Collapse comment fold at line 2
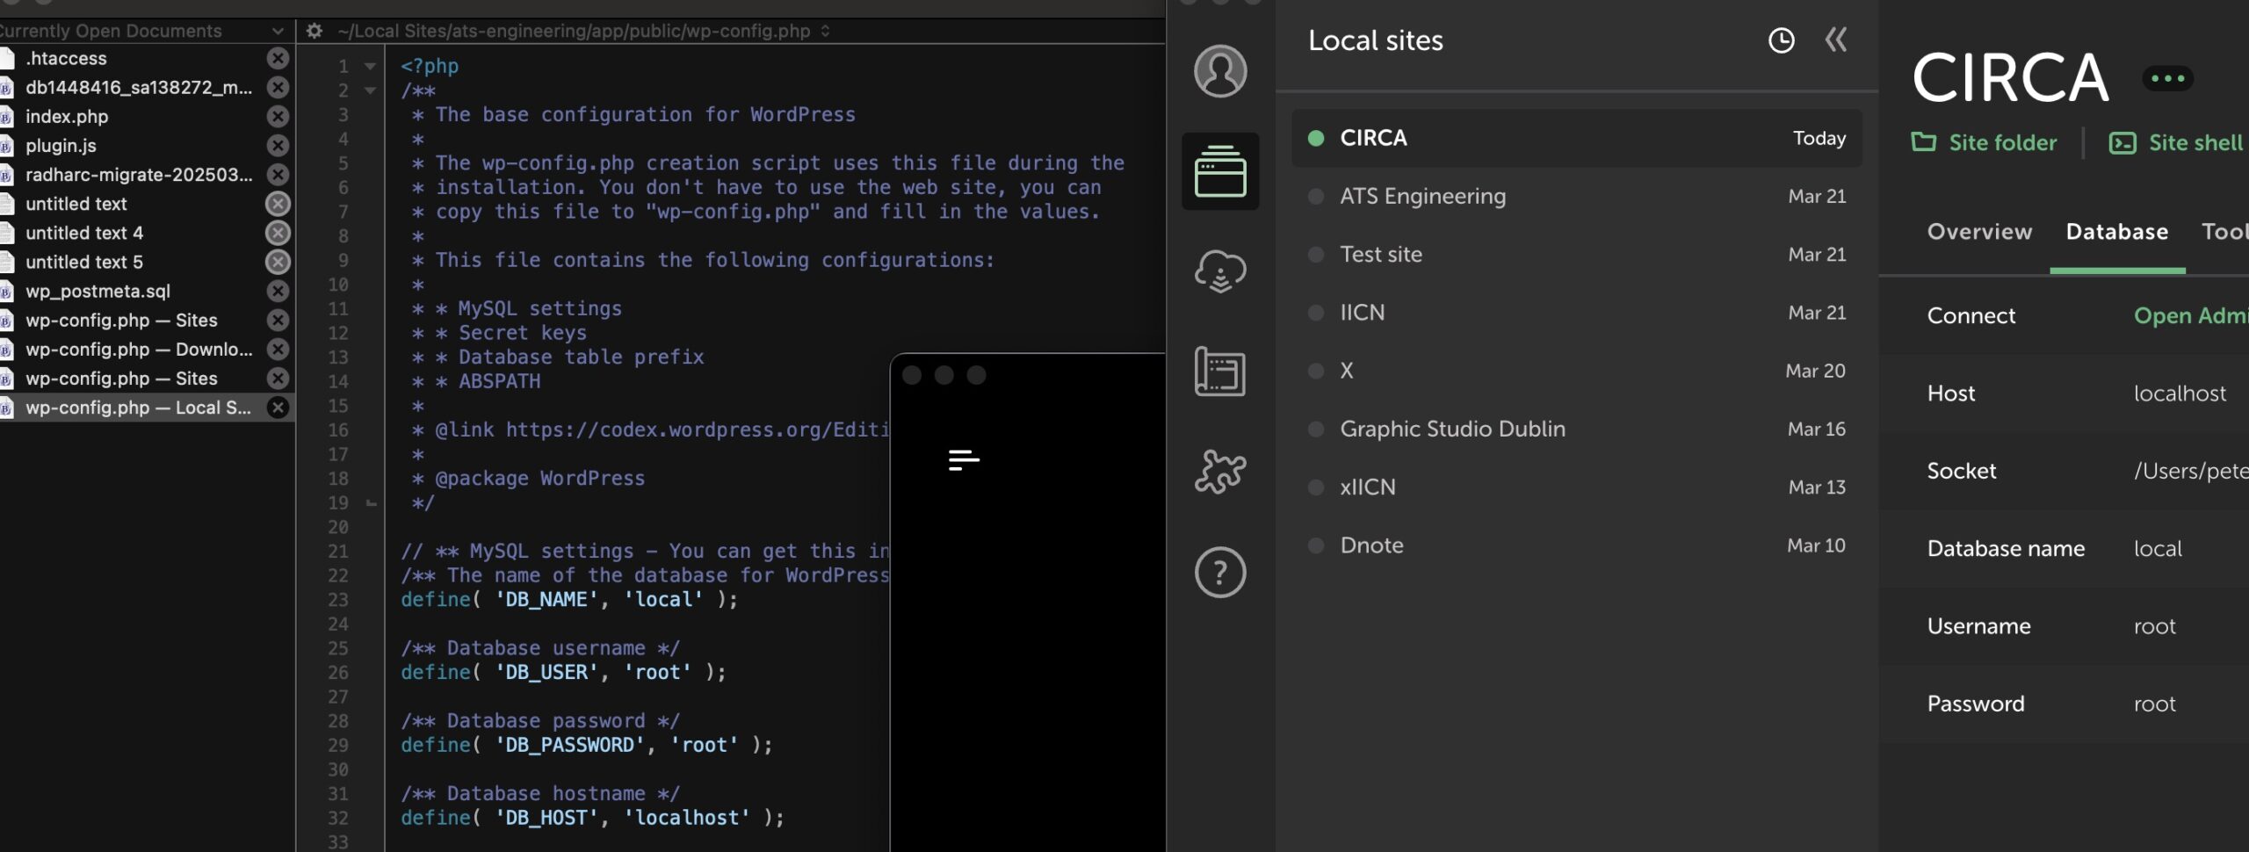This screenshot has height=852, width=2249. coord(370,90)
